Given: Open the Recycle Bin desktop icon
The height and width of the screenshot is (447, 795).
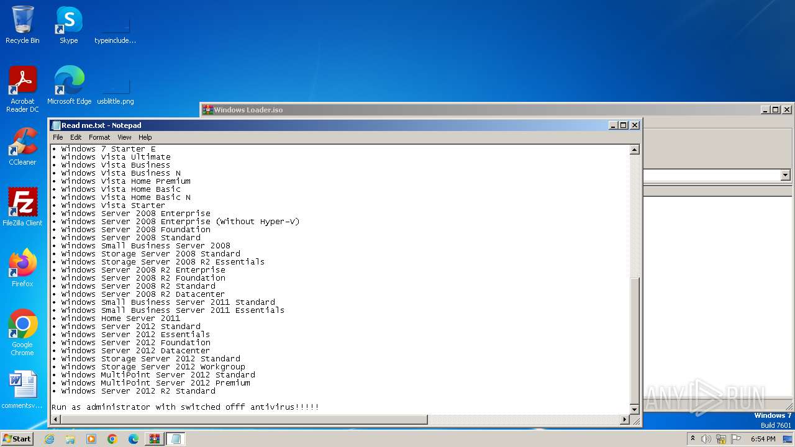Looking at the screenshot, I should pyautogui.click(x=22, y=25).
